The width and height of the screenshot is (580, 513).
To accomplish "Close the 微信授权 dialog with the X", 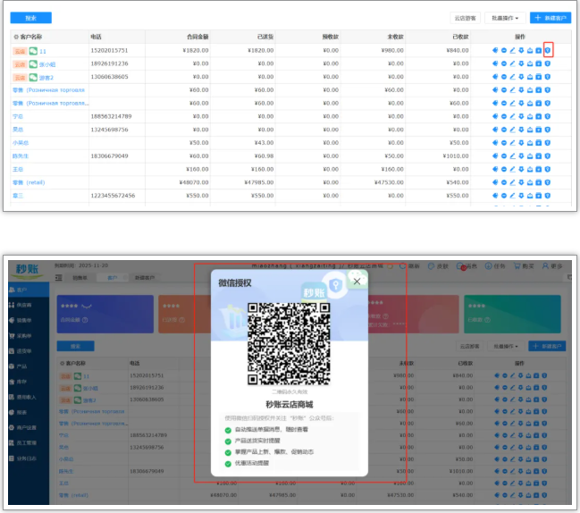I will 357,282.
